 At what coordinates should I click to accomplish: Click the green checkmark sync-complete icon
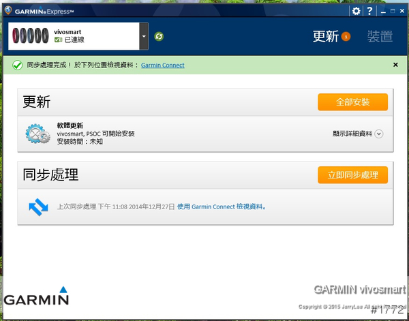[x=18, y=65]
